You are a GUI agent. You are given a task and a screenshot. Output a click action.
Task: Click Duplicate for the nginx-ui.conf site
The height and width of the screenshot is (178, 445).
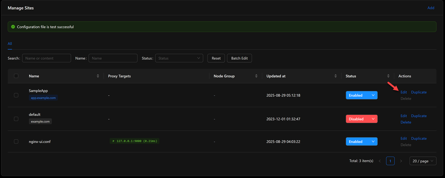tap(419, 138)
